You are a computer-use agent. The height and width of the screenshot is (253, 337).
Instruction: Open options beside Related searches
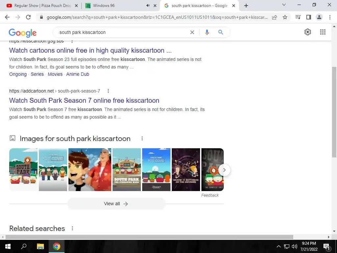click(72, 228)
